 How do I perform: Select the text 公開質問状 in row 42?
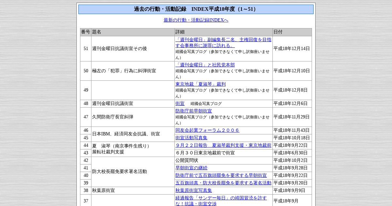[187, 160]
